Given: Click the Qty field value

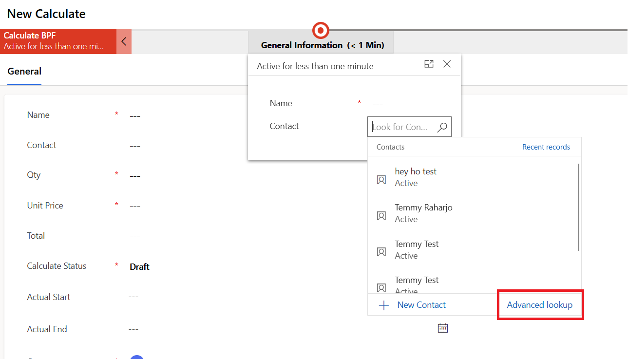Looking at the screenshot, I should [135, 176].
